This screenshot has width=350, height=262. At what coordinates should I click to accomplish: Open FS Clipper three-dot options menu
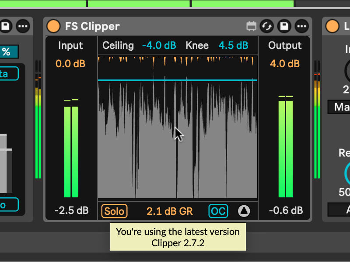[302, 26]
